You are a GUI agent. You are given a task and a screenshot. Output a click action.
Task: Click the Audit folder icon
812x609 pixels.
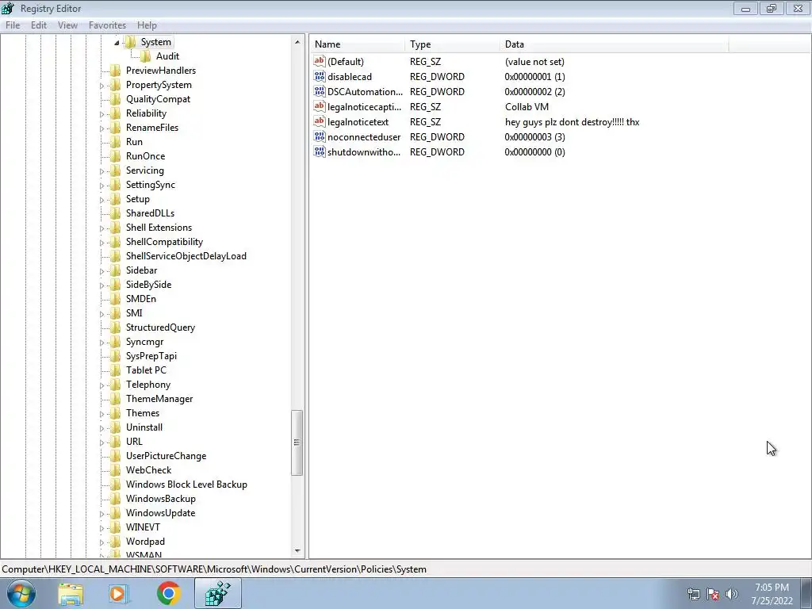146,56
